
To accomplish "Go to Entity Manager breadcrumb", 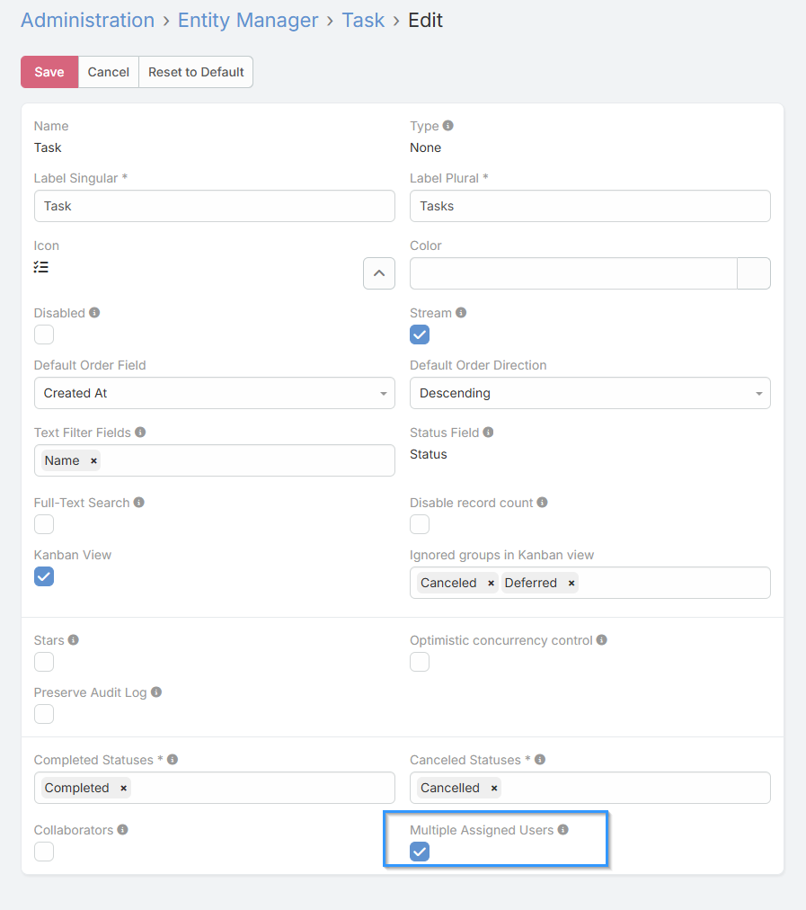I will click(248, 20).
